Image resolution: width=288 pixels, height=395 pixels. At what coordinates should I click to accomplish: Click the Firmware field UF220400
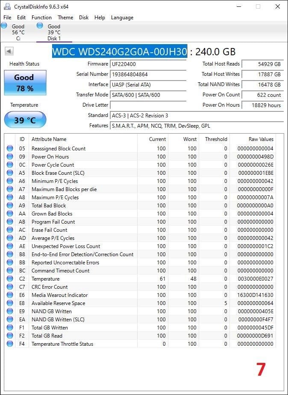click(148, 64)
